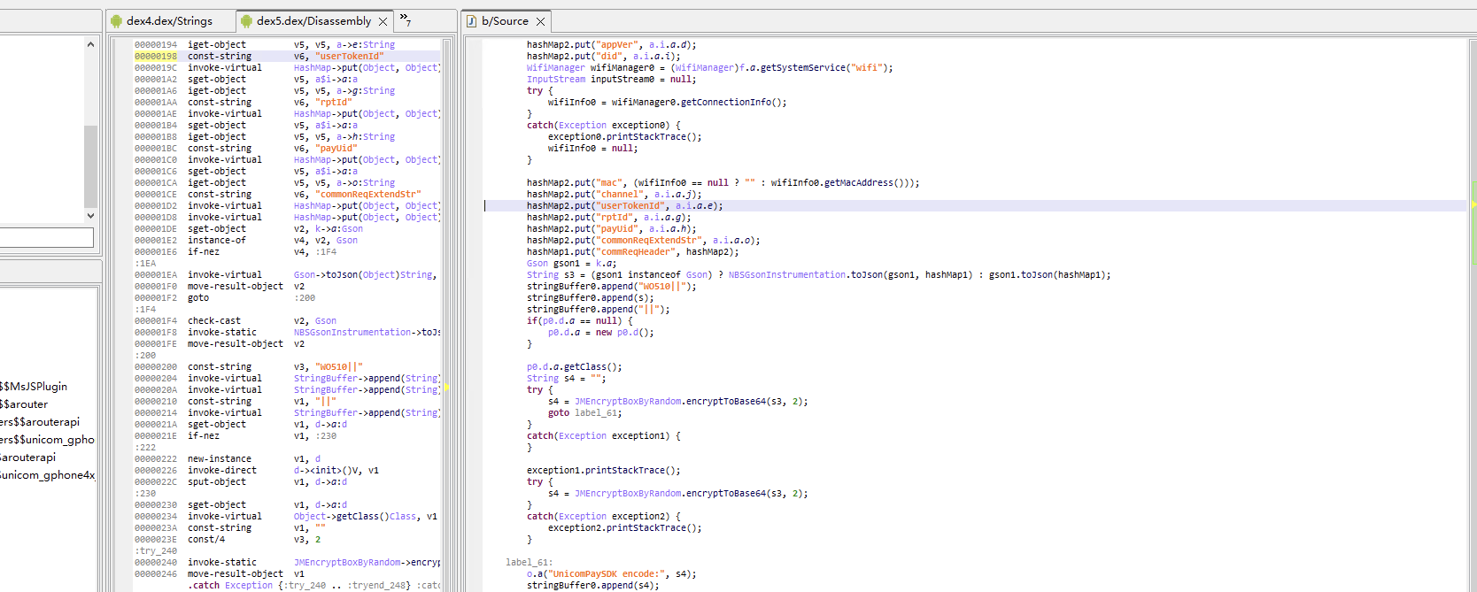Click the Java file icon on b/Source tab
The height and width of the screenshot is (592, 1477).
pos(471,21)
